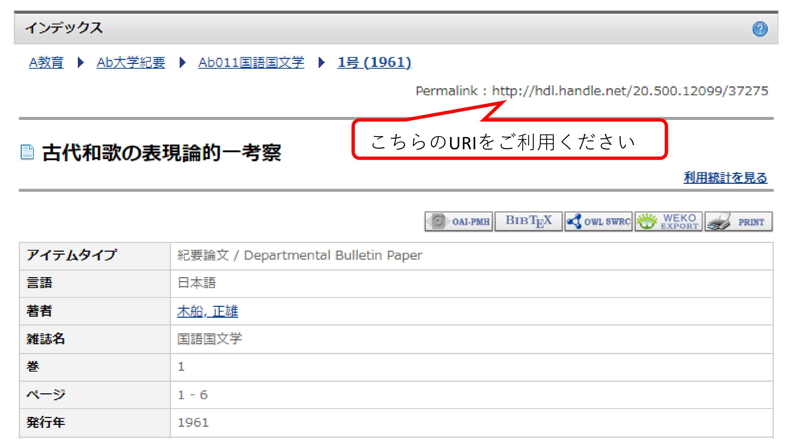
Task: Click the 巻 row label
Action: click(33, 367)
